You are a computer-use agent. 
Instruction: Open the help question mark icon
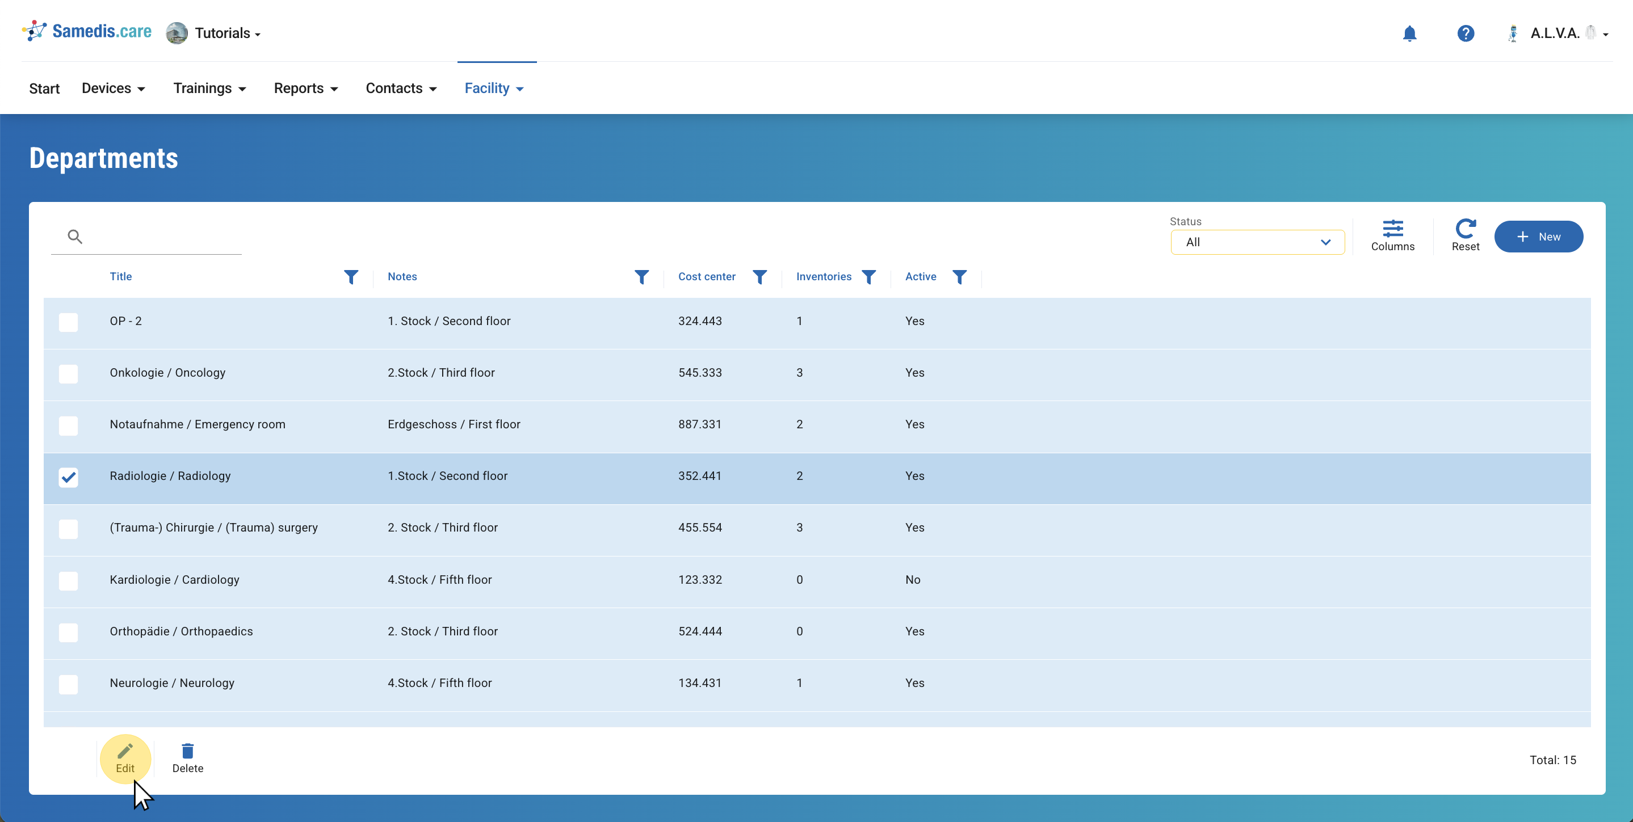point(1465,33)
